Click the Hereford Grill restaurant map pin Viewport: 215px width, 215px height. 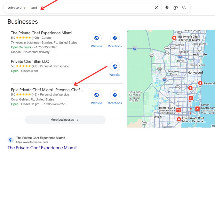[x=178, y=110]
